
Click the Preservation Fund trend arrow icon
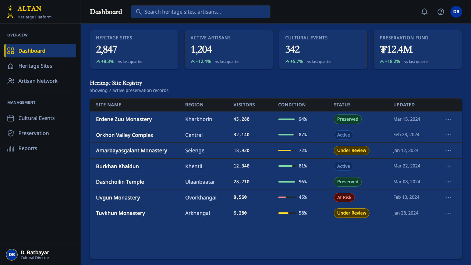pos(382,61)
